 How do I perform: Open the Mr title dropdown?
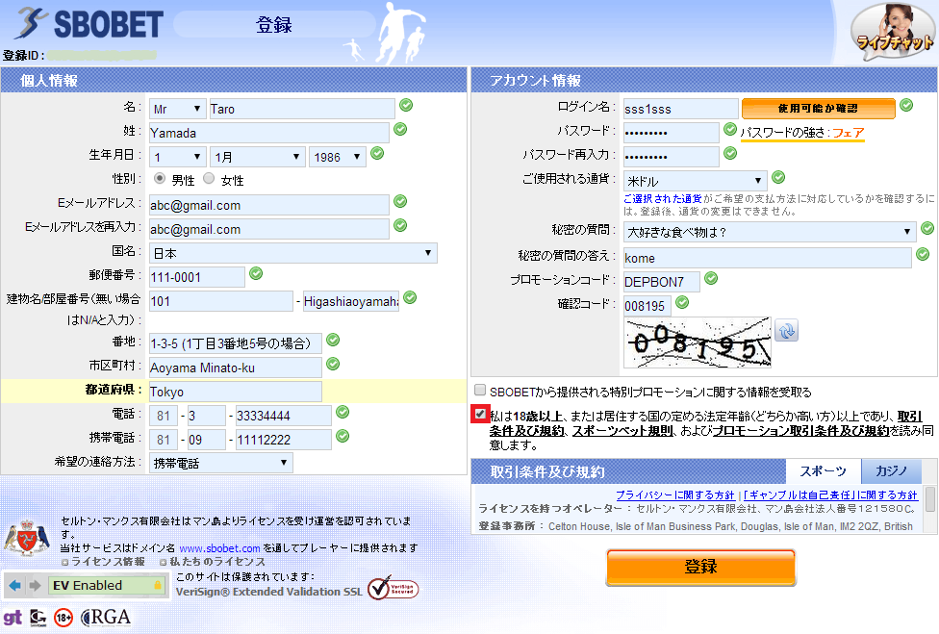coord(177,109)
